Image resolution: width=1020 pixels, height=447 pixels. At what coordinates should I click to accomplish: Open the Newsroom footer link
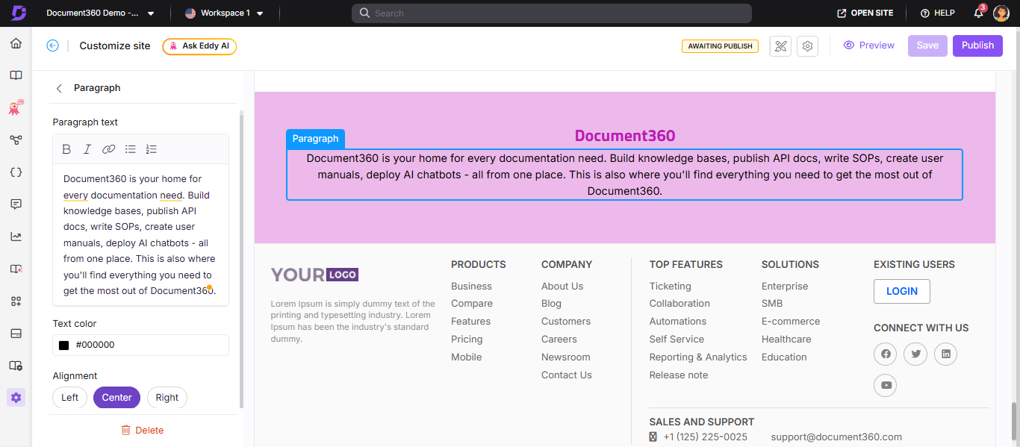(566, 357)
